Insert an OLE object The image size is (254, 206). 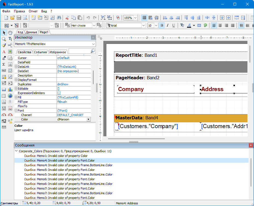(4, 70)
